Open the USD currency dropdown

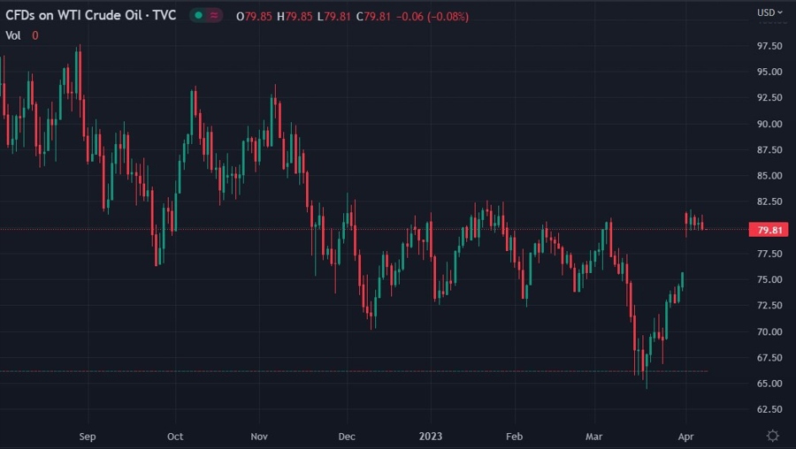pos(769,12)
